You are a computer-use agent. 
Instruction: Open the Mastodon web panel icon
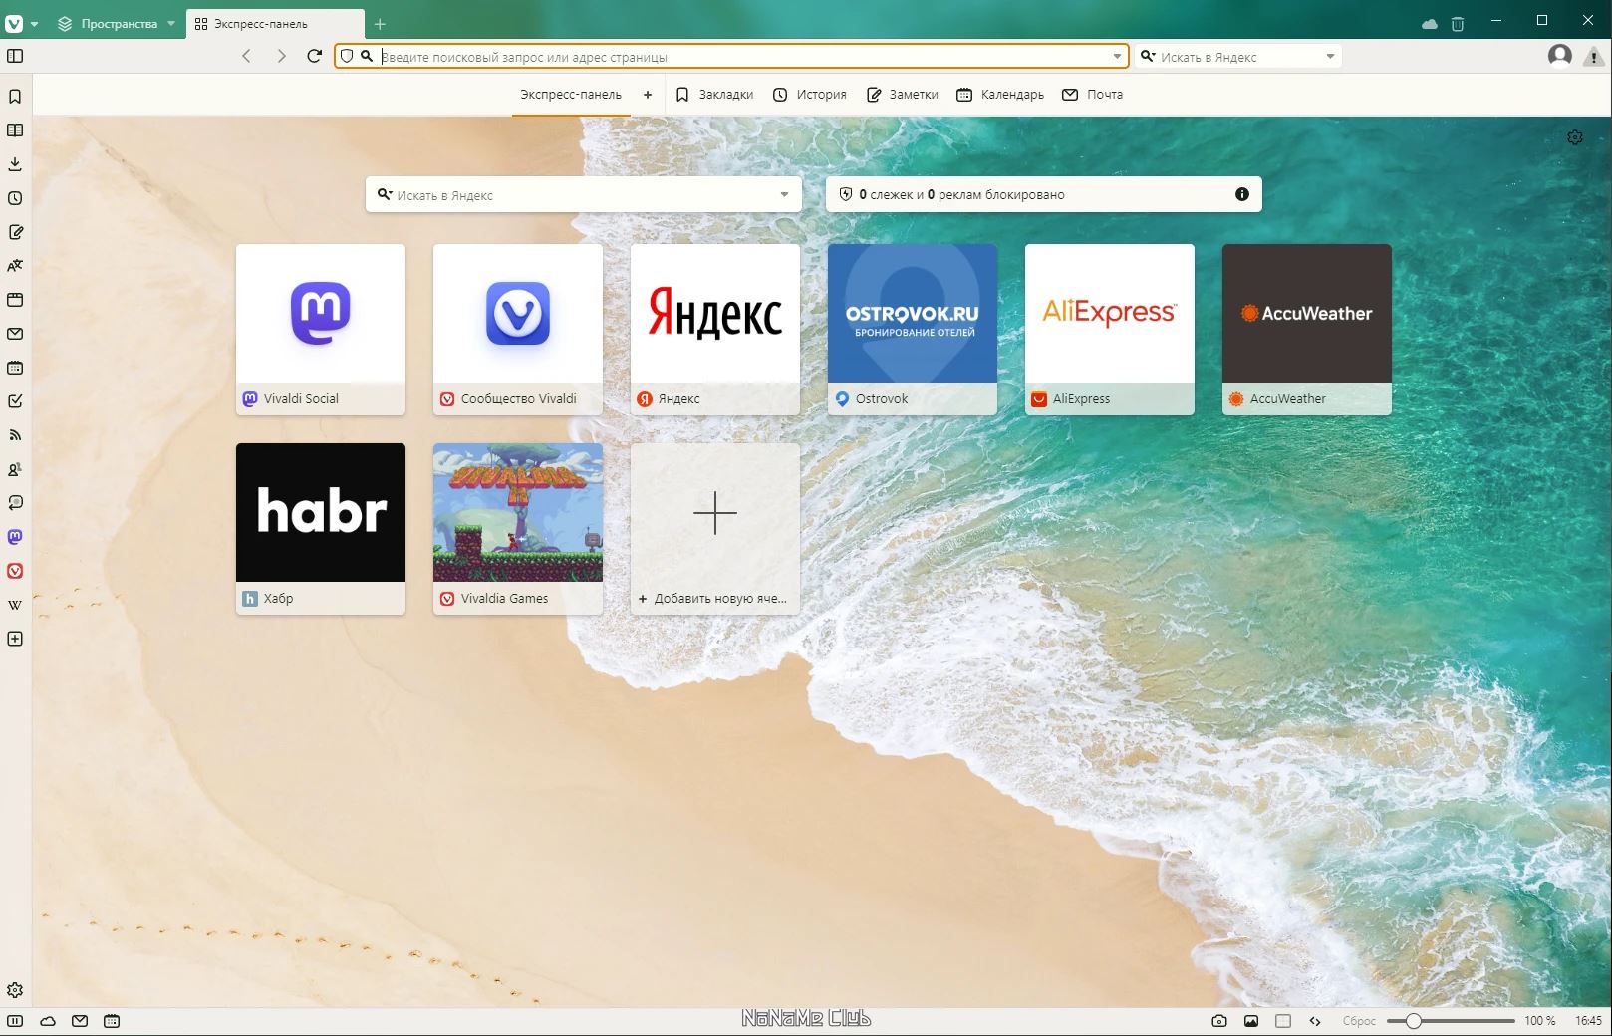[x=15, y=537]
